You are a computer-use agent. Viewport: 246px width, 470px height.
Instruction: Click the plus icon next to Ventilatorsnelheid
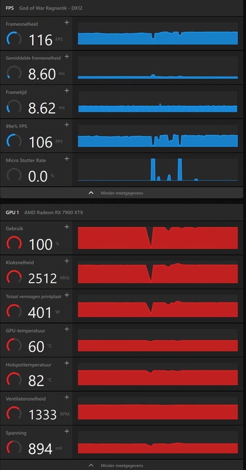click(x=67, y=397)
